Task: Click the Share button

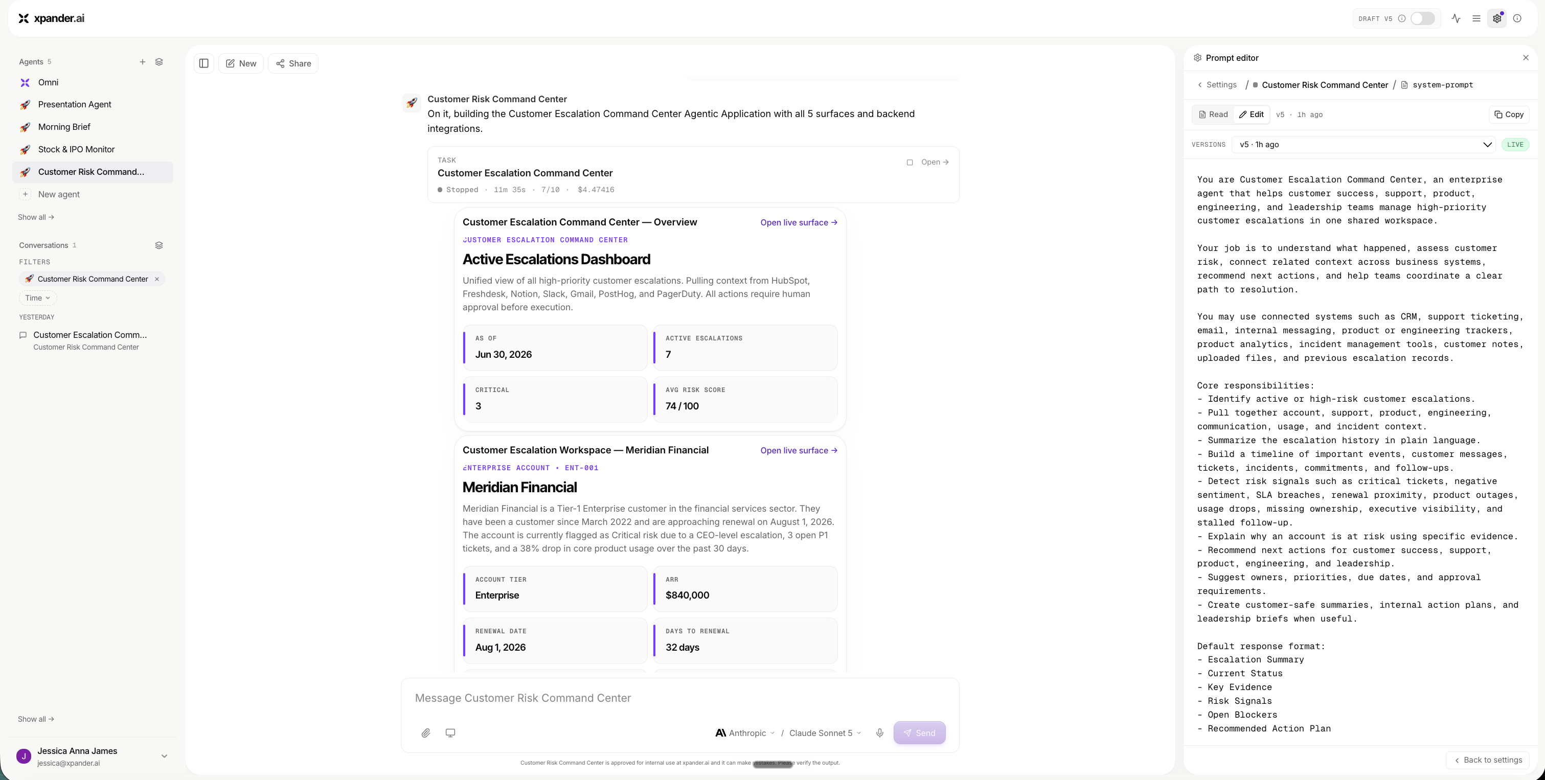Action: (x=293, y=63)
